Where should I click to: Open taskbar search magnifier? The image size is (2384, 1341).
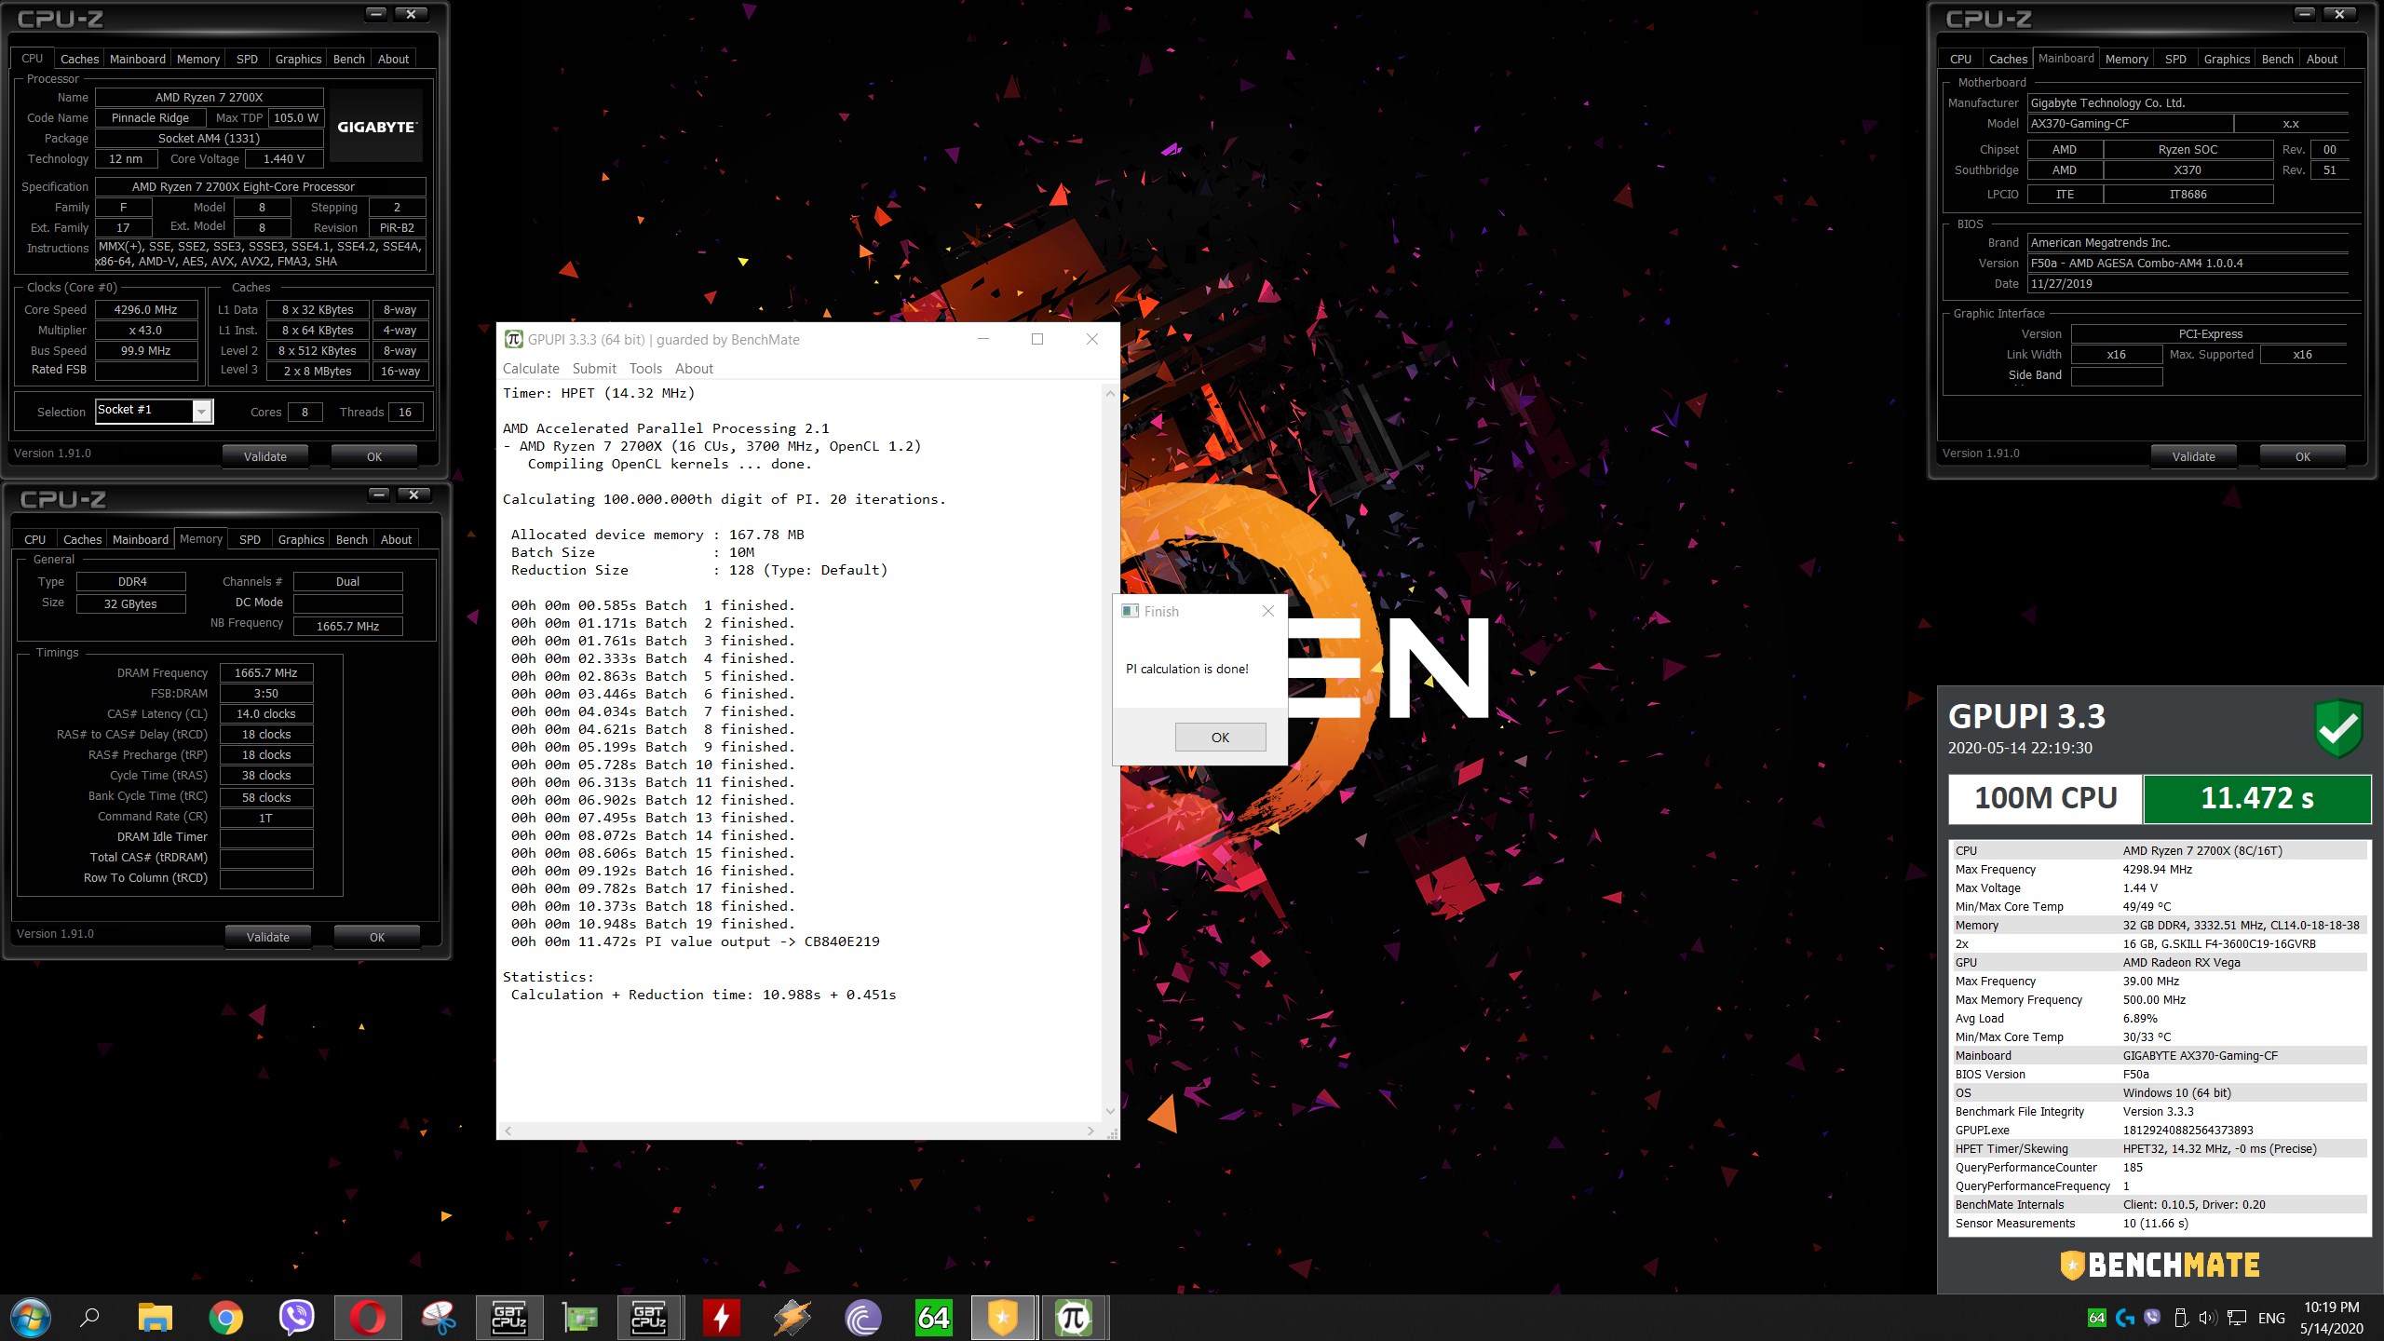[90, 1318]
